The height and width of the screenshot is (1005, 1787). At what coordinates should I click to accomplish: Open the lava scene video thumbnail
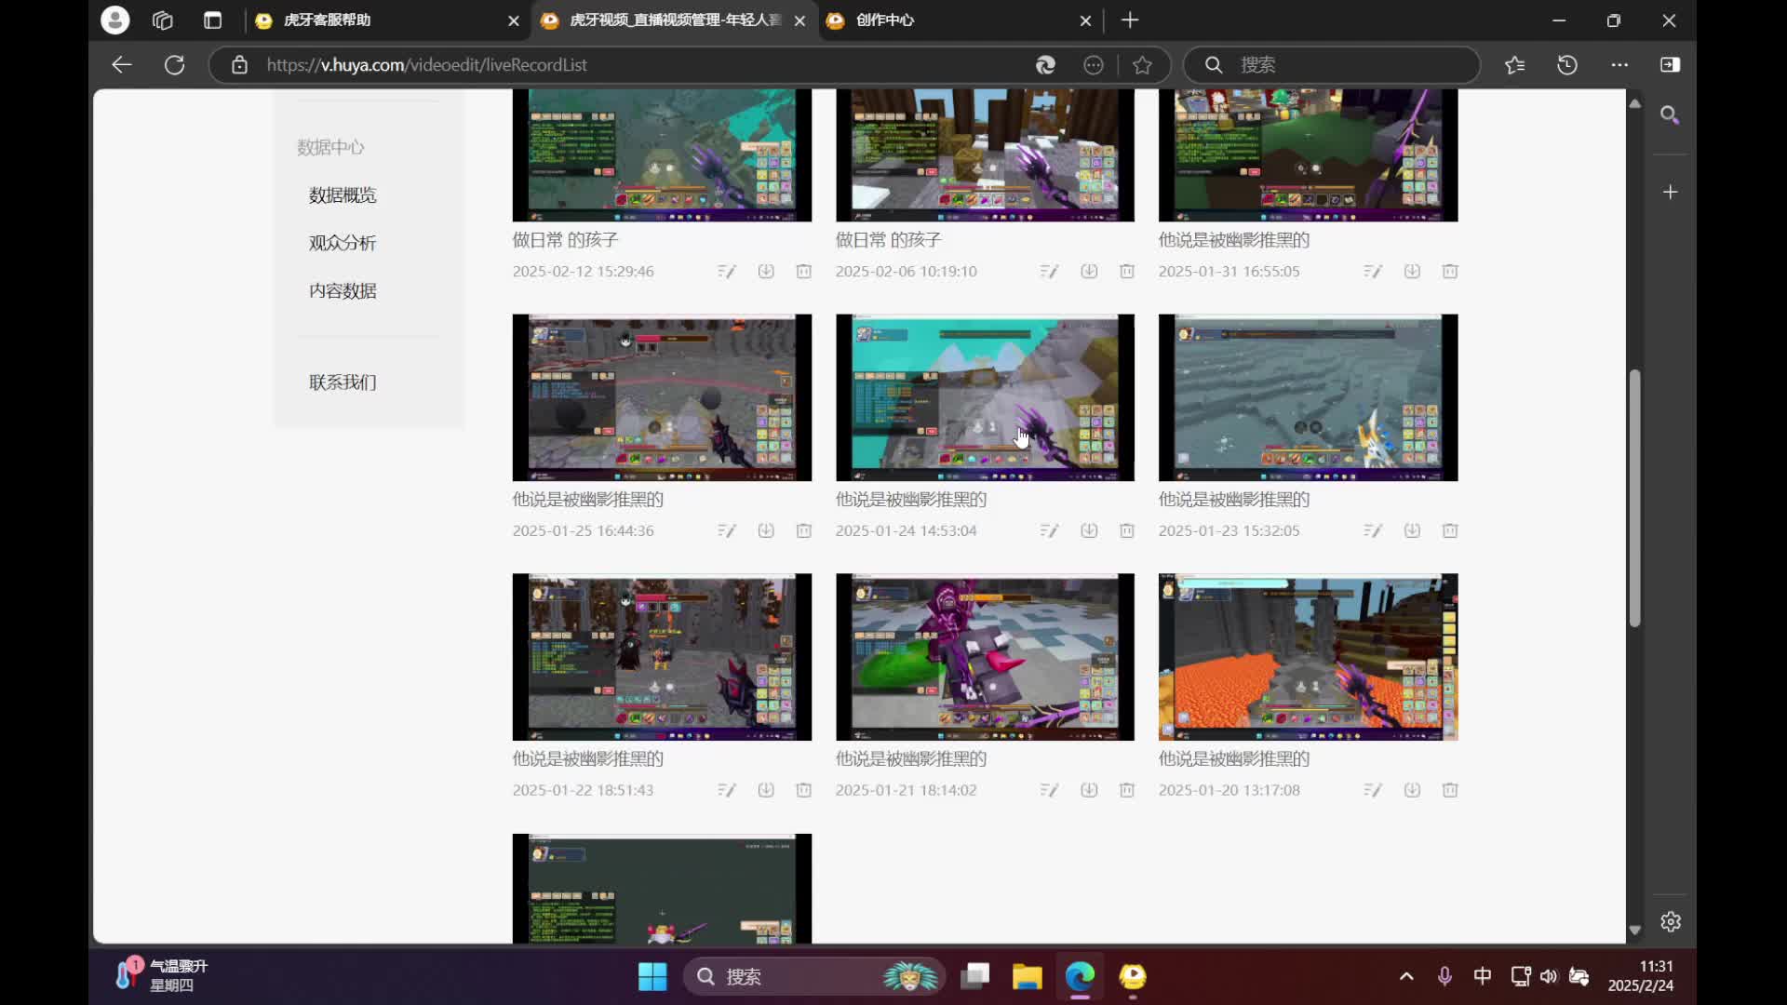1308,657
